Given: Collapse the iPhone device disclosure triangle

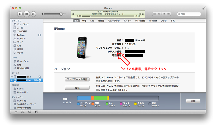Looking at the screenshot, I should pos(12,80).
